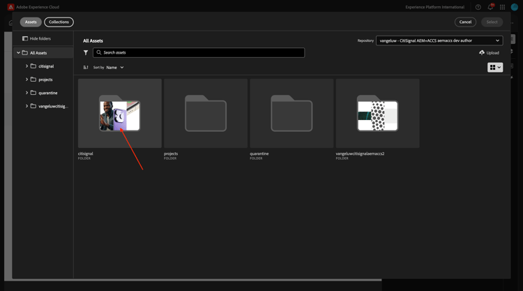Open the help question mark icon
Viewport: 523px width, 291px height.
coord(478,7)
